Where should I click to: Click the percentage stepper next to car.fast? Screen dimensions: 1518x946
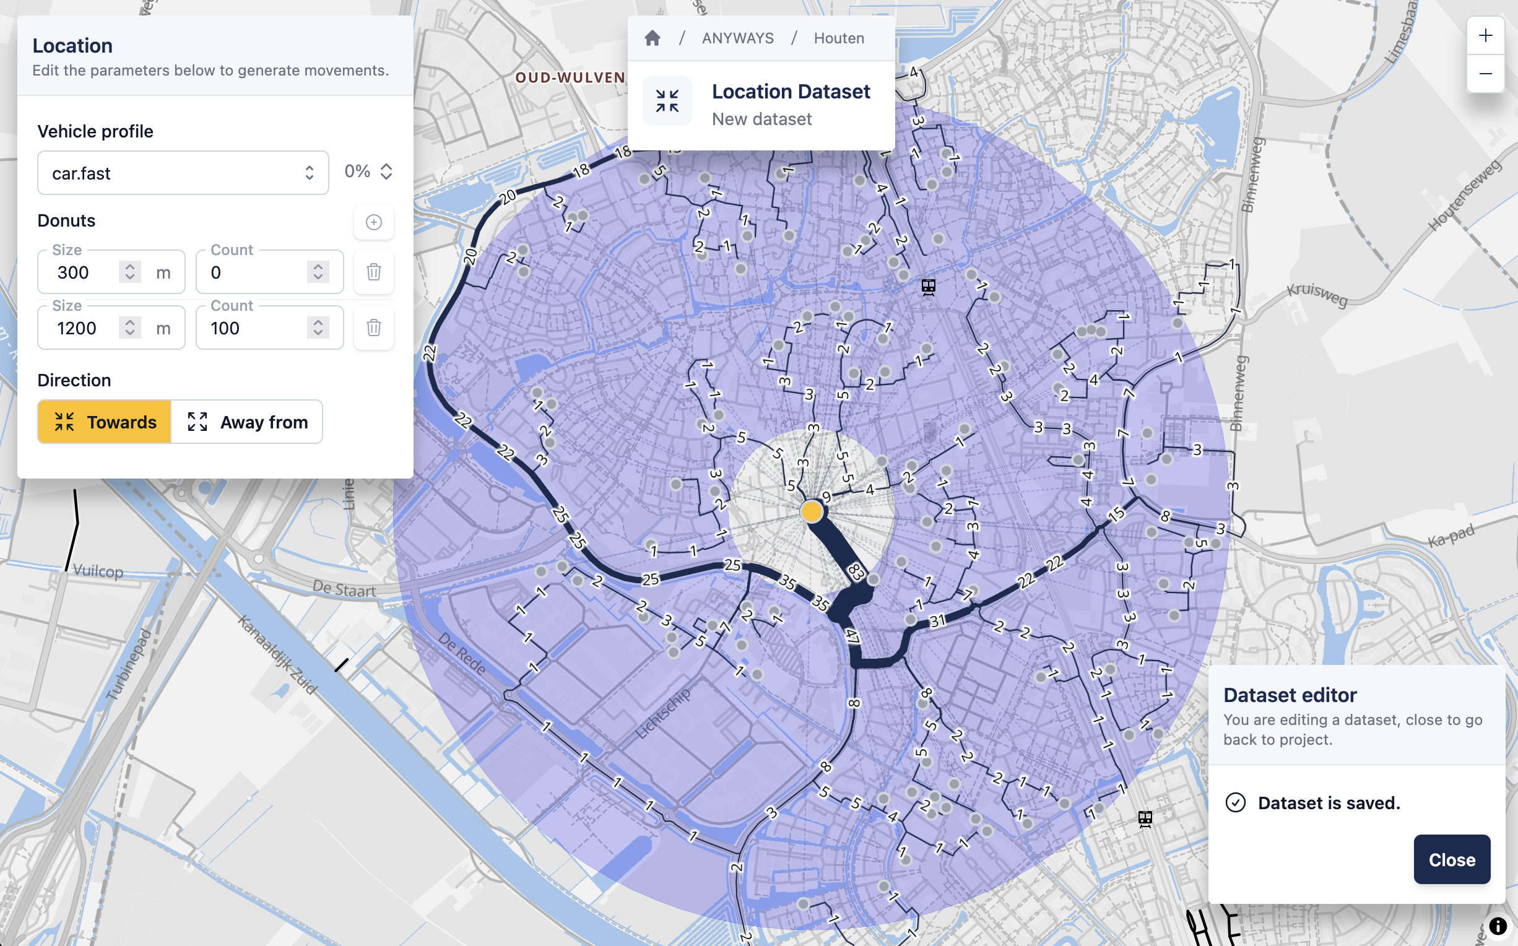pos(387,171)
